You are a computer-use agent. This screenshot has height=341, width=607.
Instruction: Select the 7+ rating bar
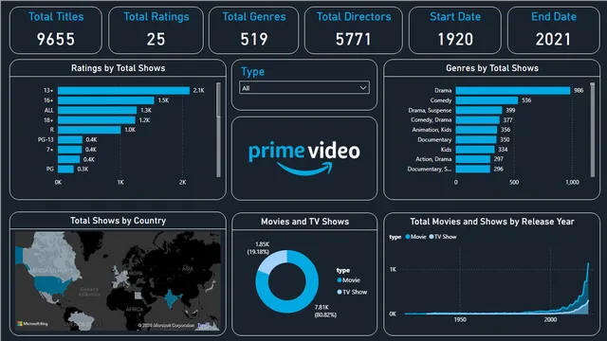coord(69,150)
